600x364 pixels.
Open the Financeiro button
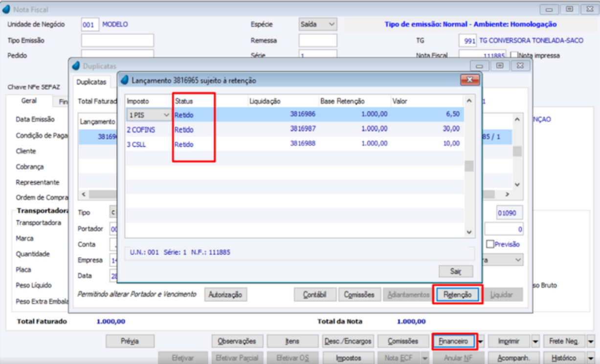point(455,341)
